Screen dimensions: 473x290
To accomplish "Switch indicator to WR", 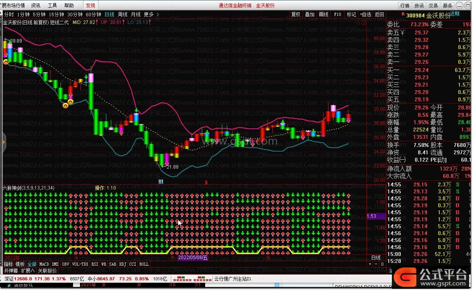I will click(104, 264).
